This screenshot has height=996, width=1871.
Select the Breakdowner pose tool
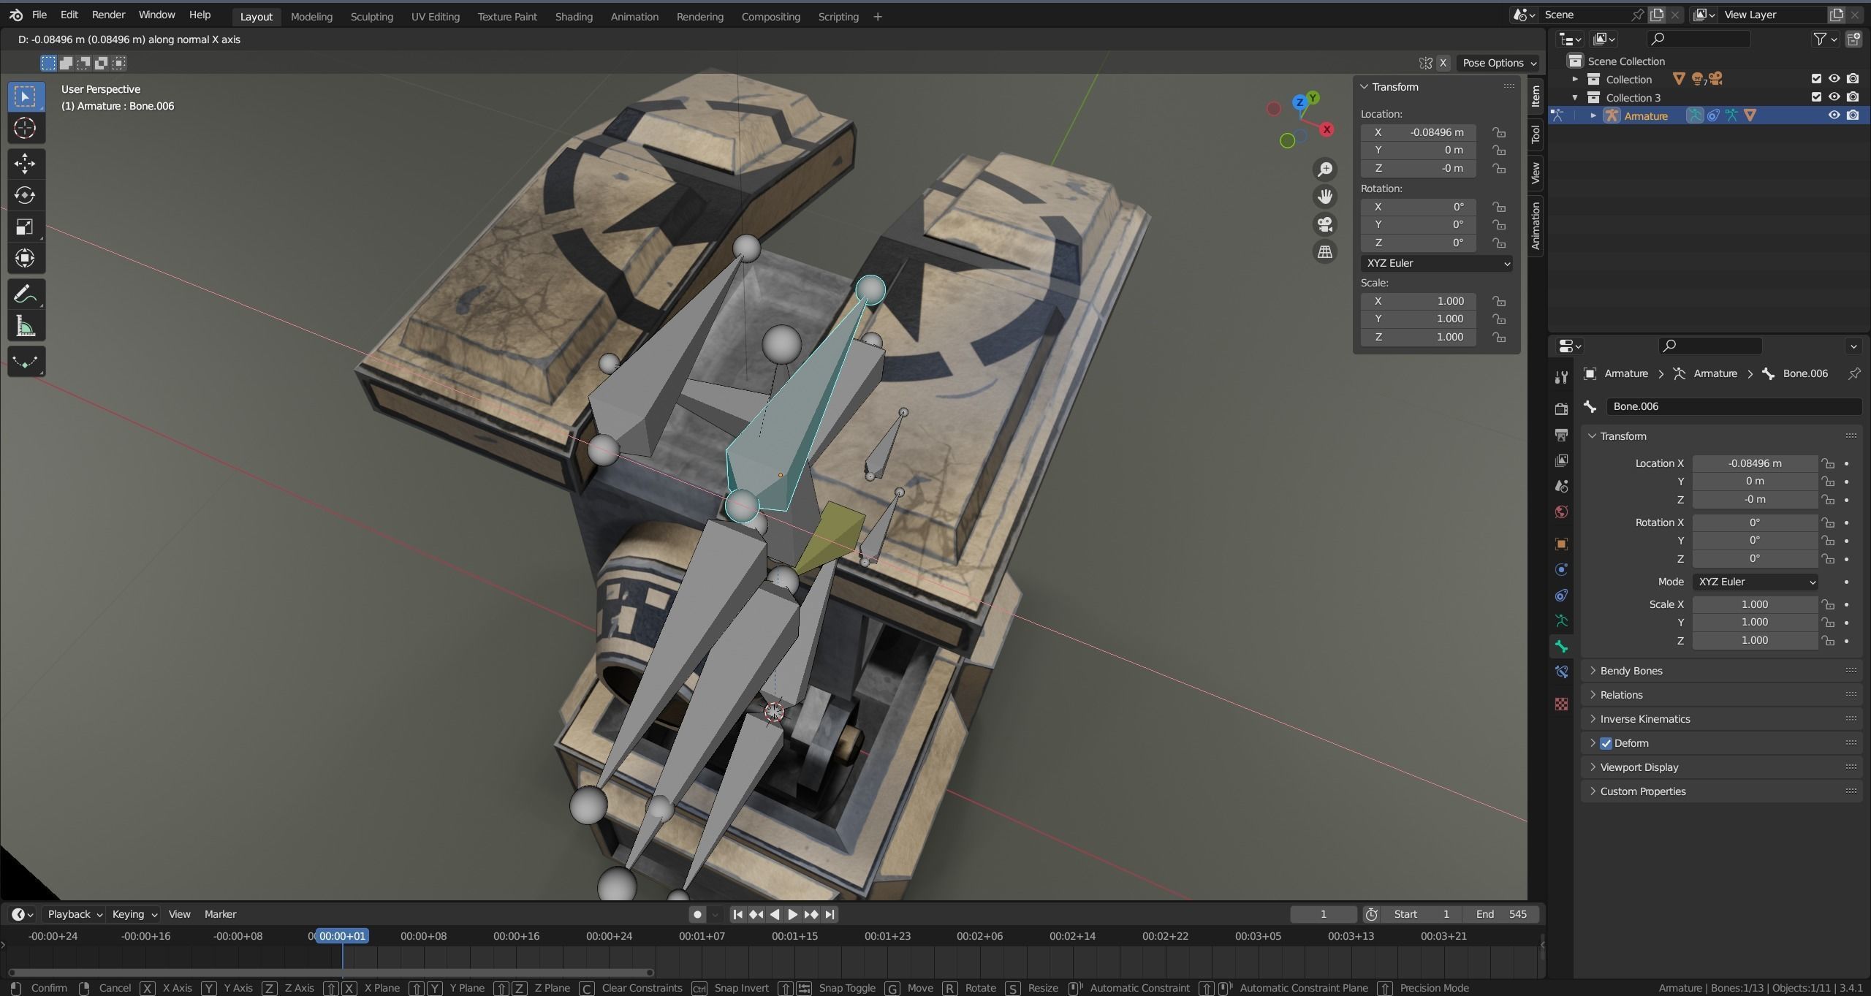click(x=26, y=362)
